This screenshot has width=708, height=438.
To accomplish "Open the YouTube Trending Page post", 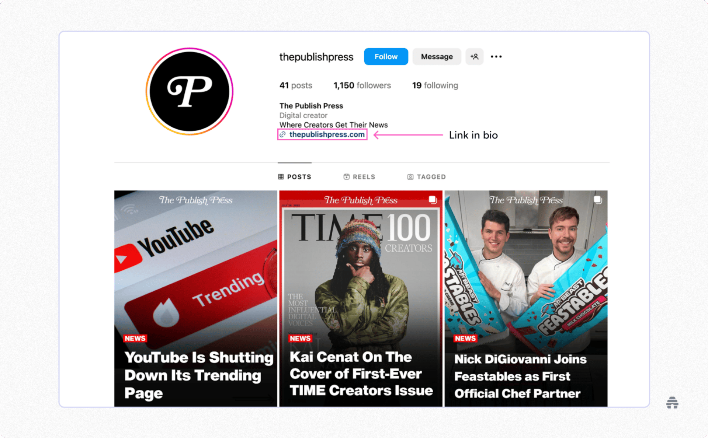I will [x=195, y=298].
